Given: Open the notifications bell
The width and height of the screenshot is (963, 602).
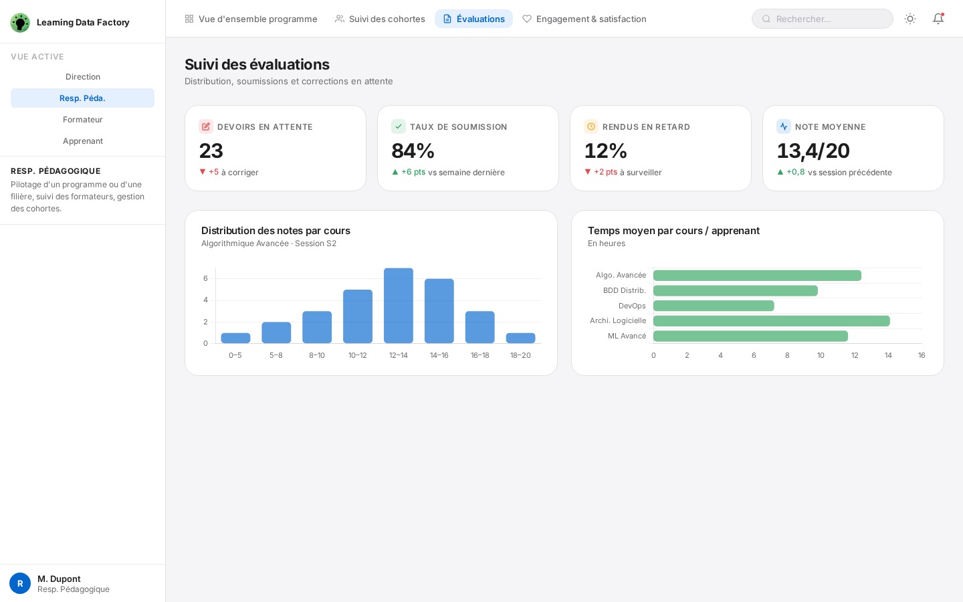Looking at the screenshot, I should [938, 19].
